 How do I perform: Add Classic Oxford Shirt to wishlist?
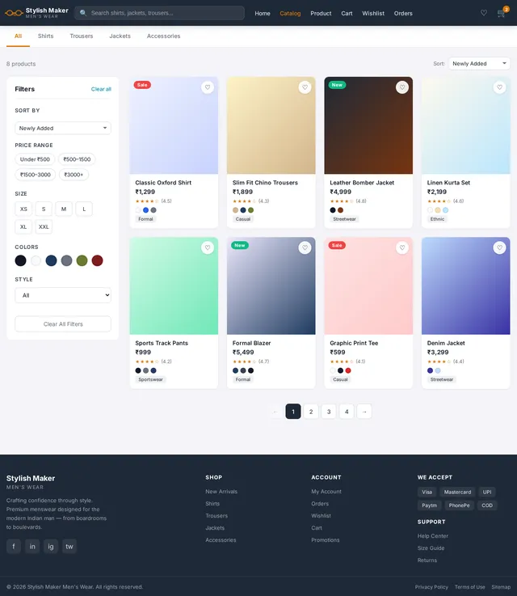point(208,87)
